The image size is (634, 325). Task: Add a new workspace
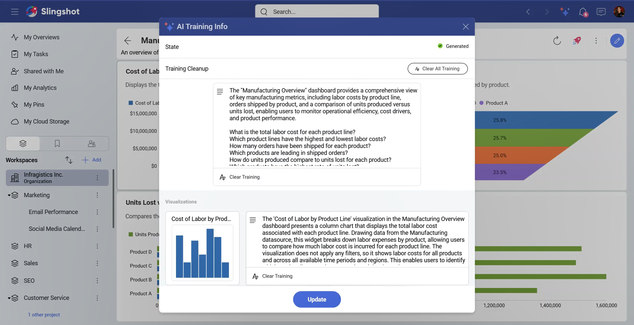coord(91,160)
